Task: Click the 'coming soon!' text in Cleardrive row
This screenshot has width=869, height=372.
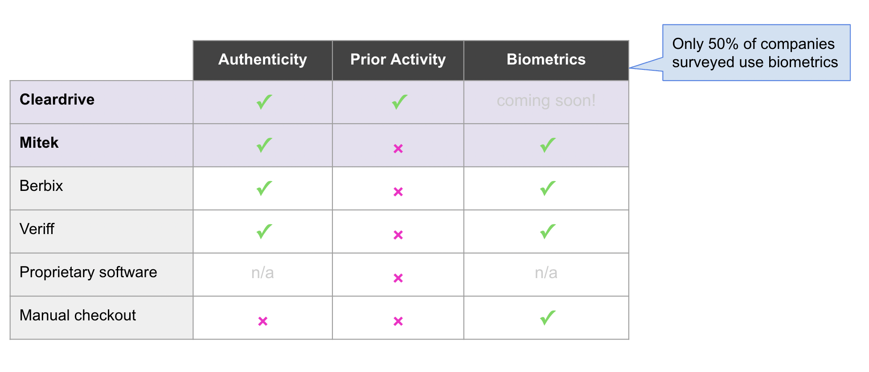Action: [x=546, y=101]
